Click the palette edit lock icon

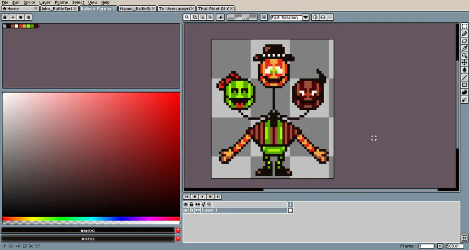[x=5, y=17]
